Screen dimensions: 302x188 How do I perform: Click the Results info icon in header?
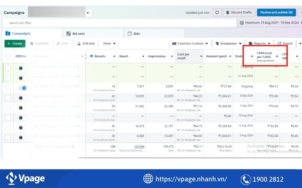click(92, 56)
